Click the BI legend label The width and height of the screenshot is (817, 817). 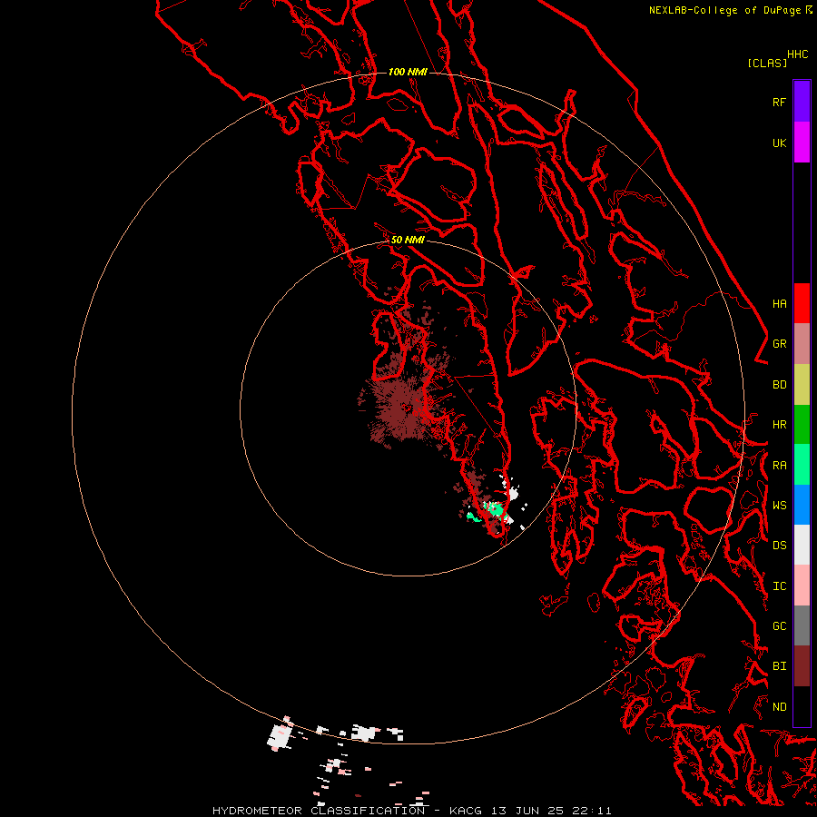779,666
